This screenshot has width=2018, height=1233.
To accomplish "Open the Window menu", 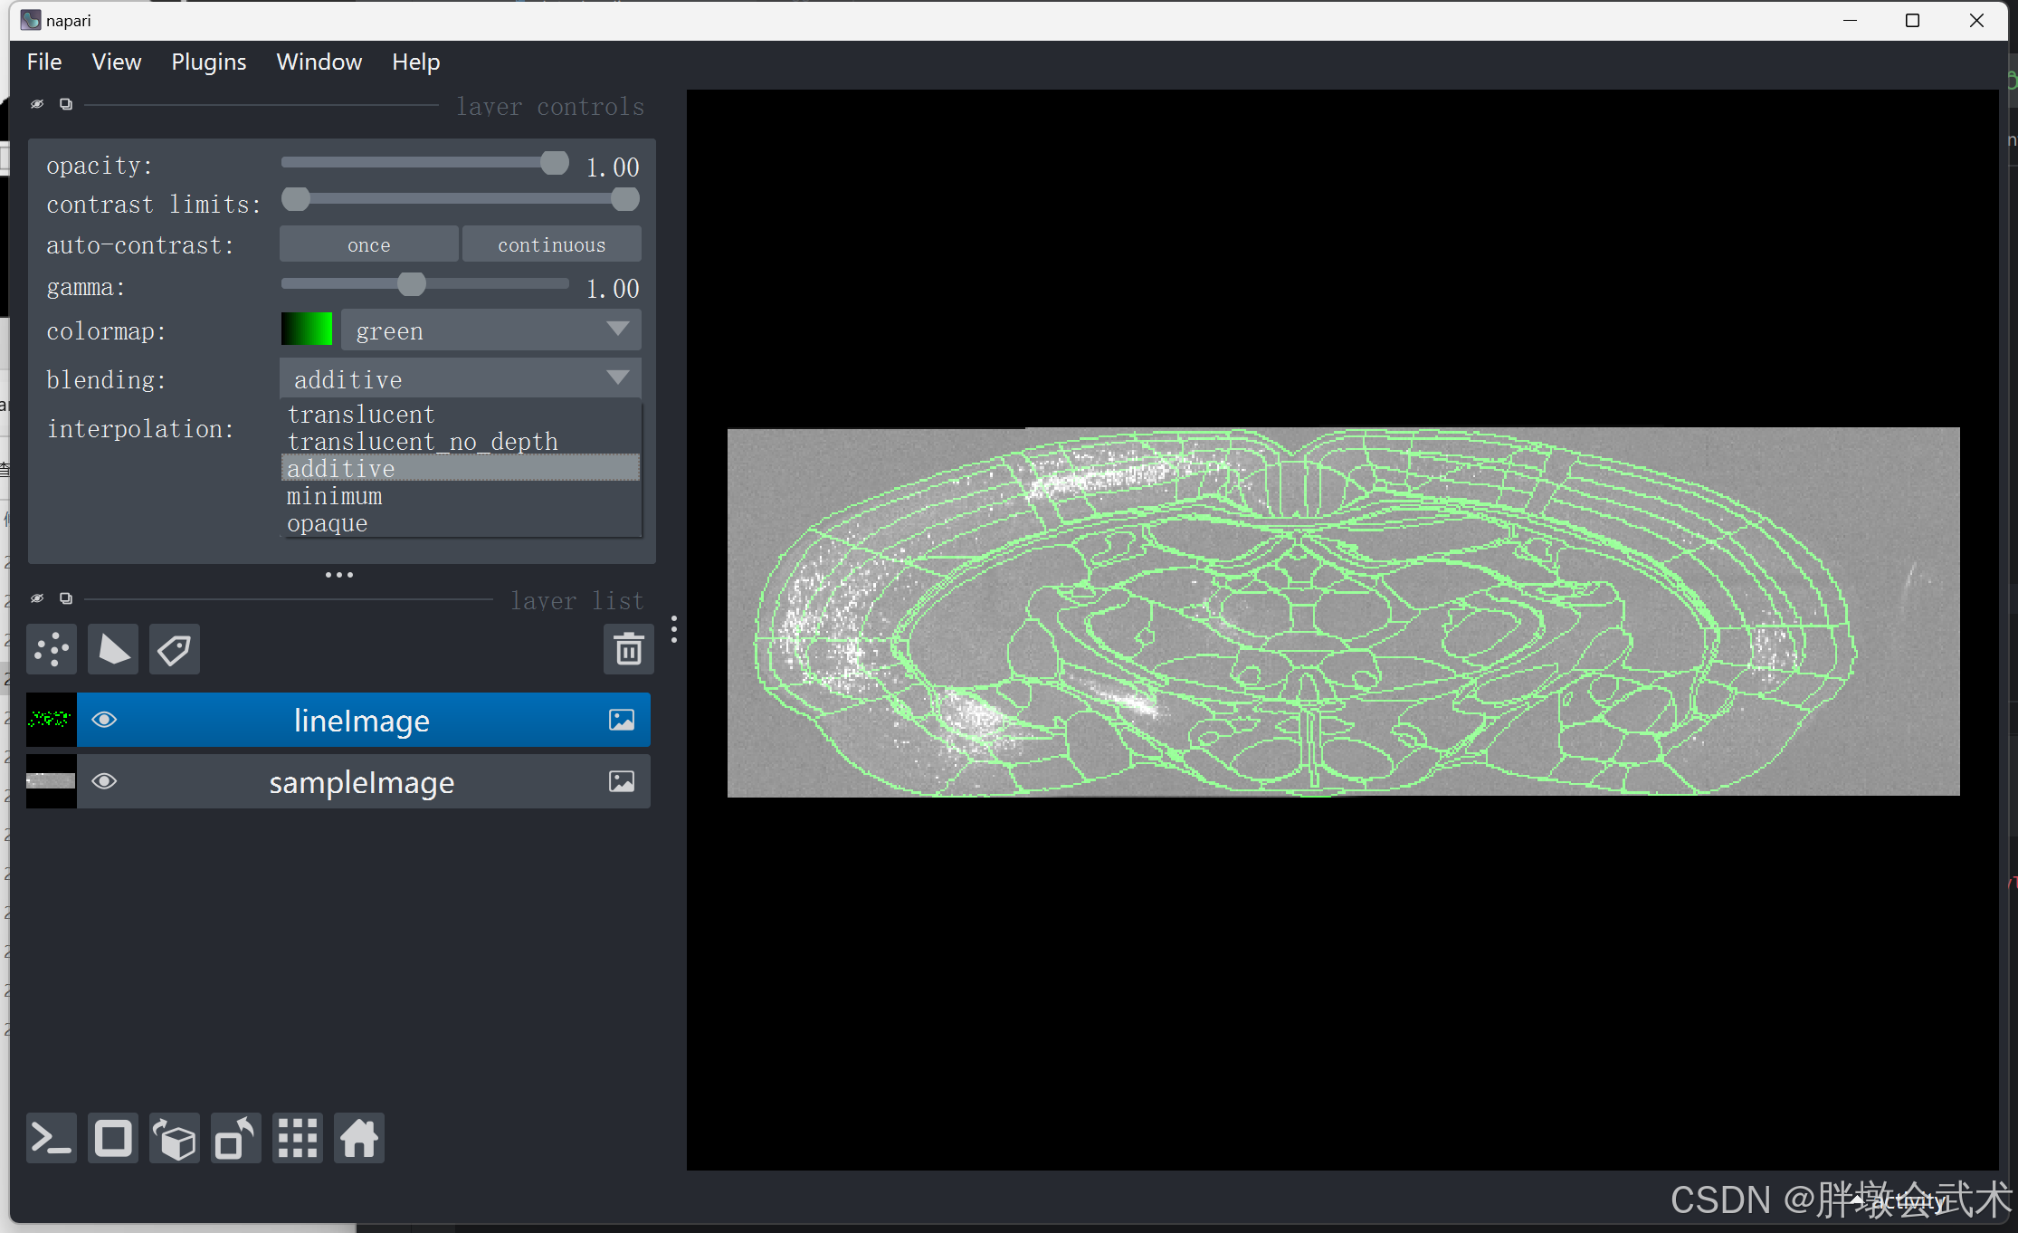I will tap(319, 62).
